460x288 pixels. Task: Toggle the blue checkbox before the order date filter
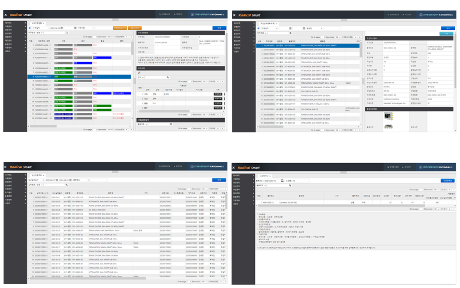point(29,28)
